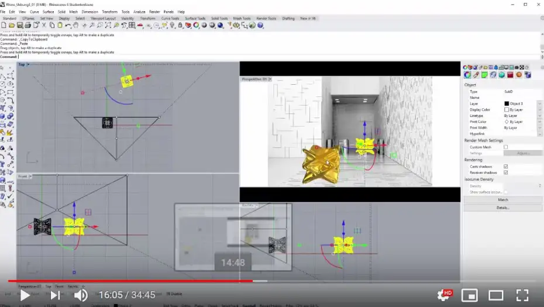
Task: Click the Save icon in Rhino toolbar
Action: click(20, 25)
